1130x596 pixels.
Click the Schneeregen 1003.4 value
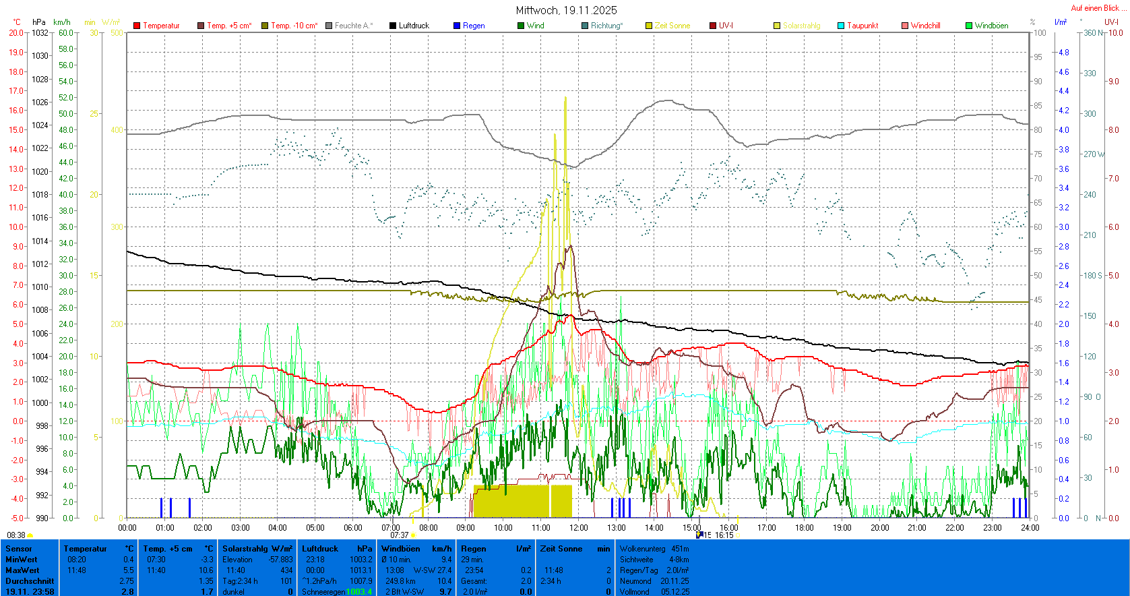(358, 592)
